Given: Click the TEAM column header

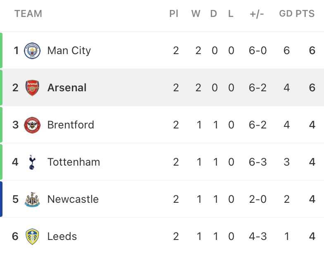Looking at the screenshot, I should pyautogui.click(x=28, y=14).
